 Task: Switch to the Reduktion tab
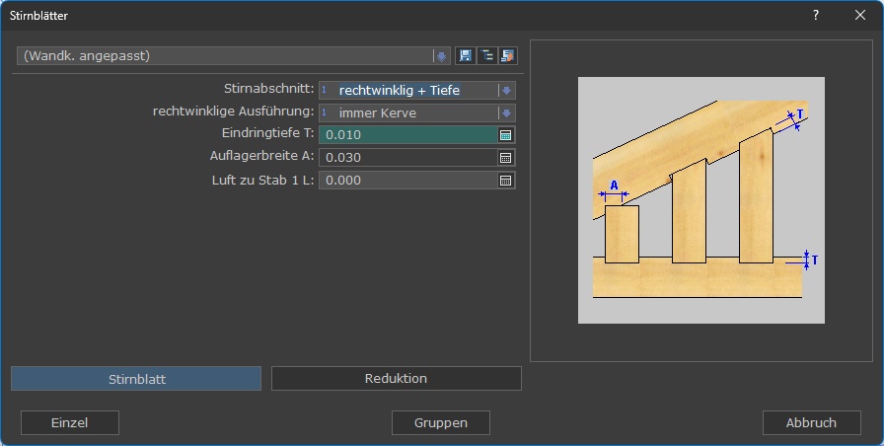click(x=396, y=379)
